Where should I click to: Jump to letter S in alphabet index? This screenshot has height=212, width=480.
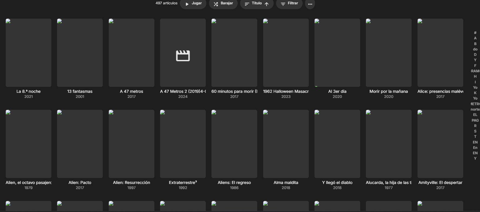click(475, 131)
